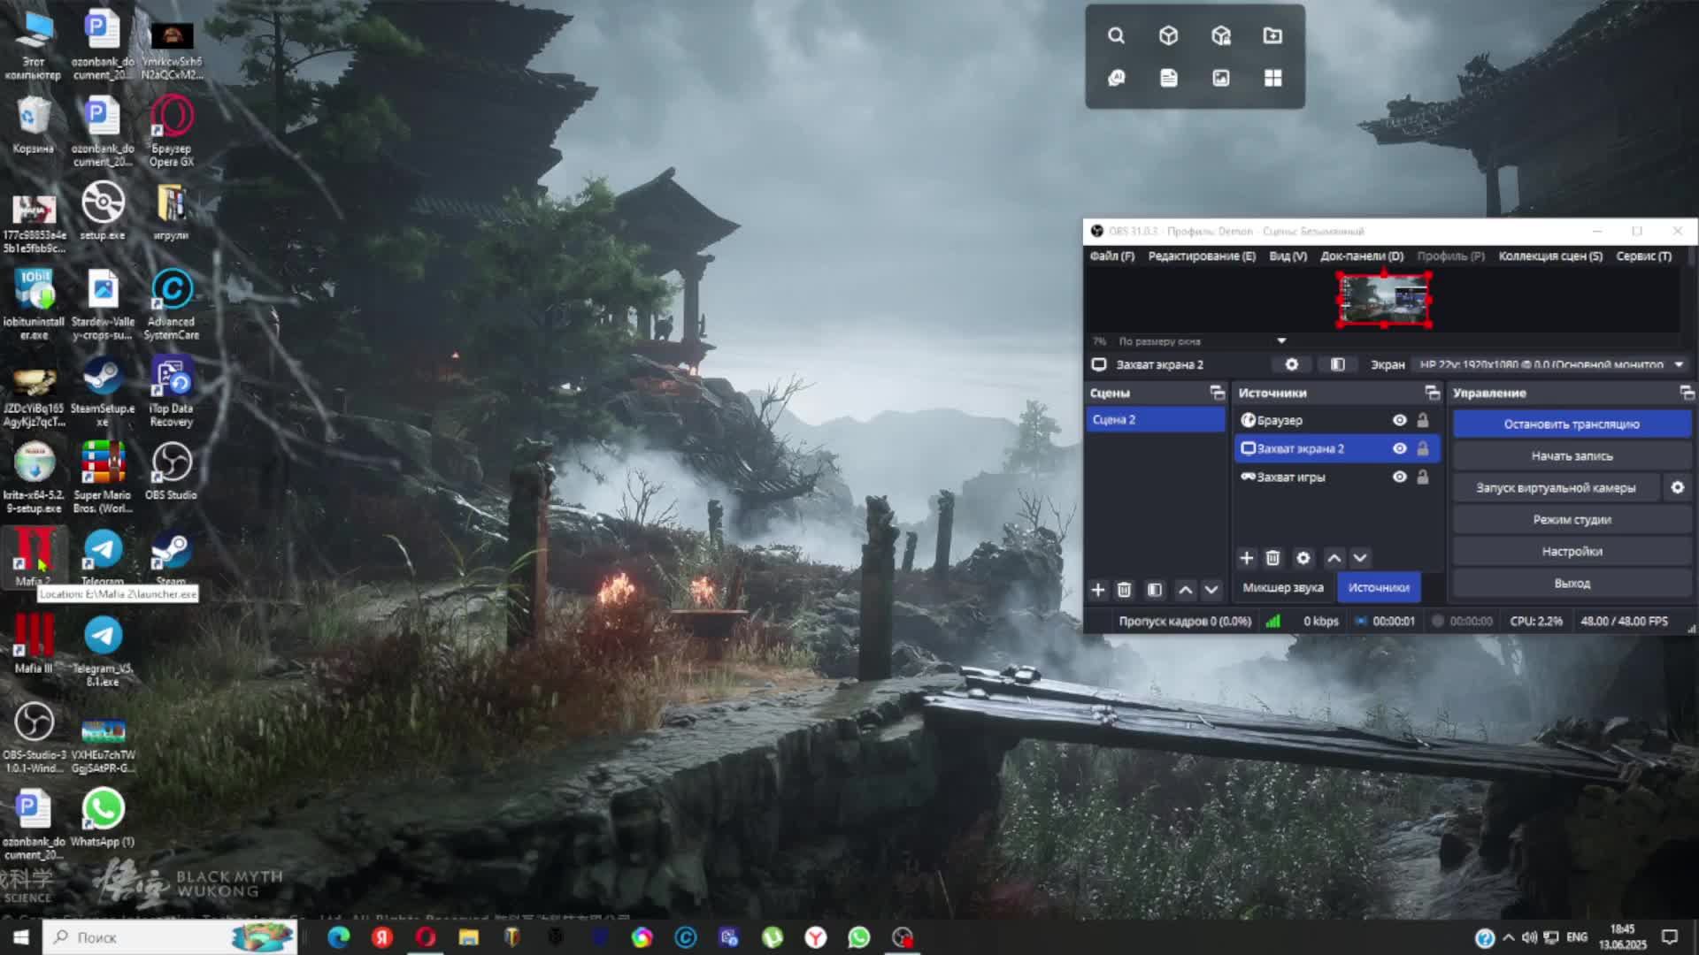The image size is (1699, 955).
Task: Open File Explorer from the taskbar
Action: (468, 937)
